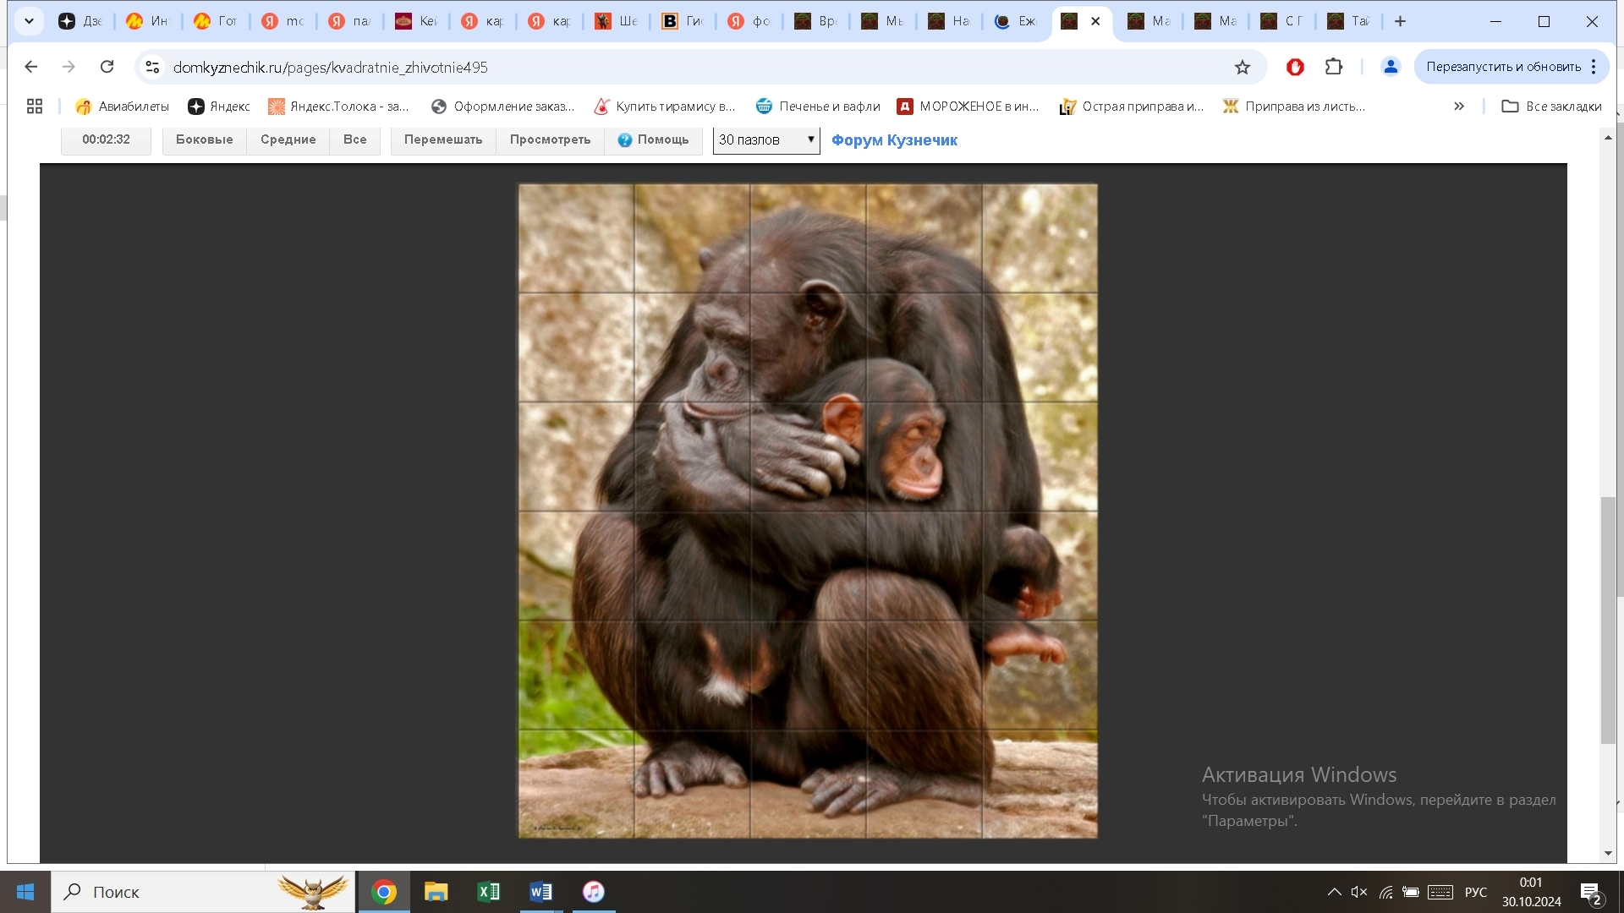The image size is (1624, 913).
Task: Preview the image with 'Просмотреть'
Action: coord(550,139)
